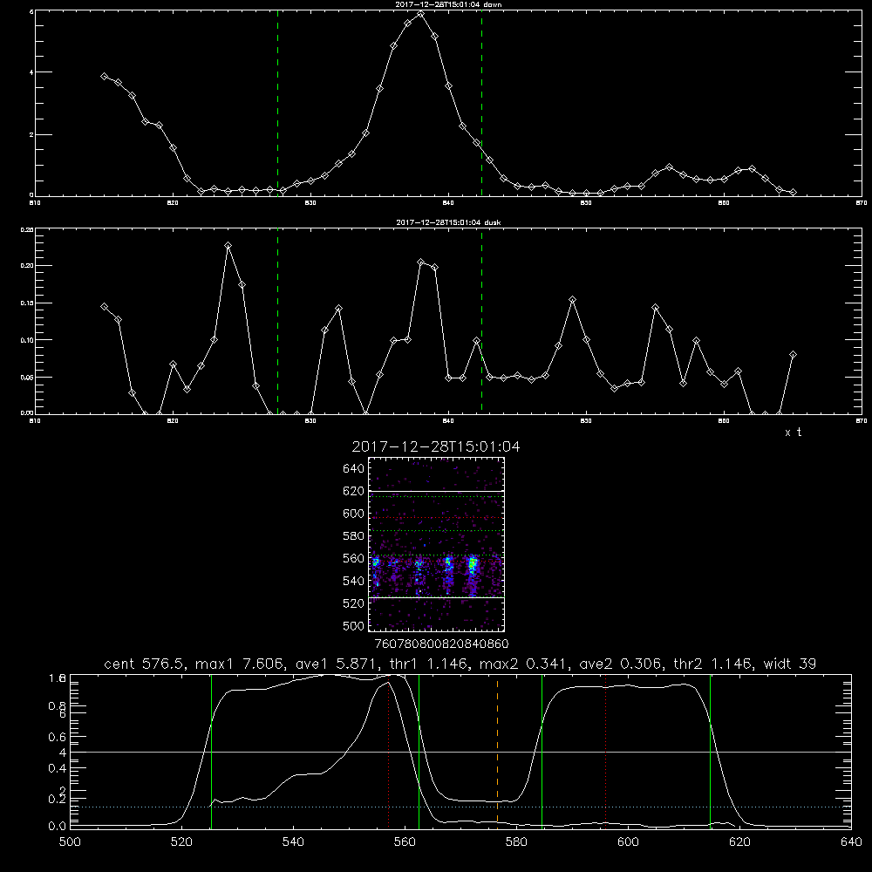Click the last diamond marker of the dawn curve
The height and width of the screenshot is (872, 872).
coord(793,193)
